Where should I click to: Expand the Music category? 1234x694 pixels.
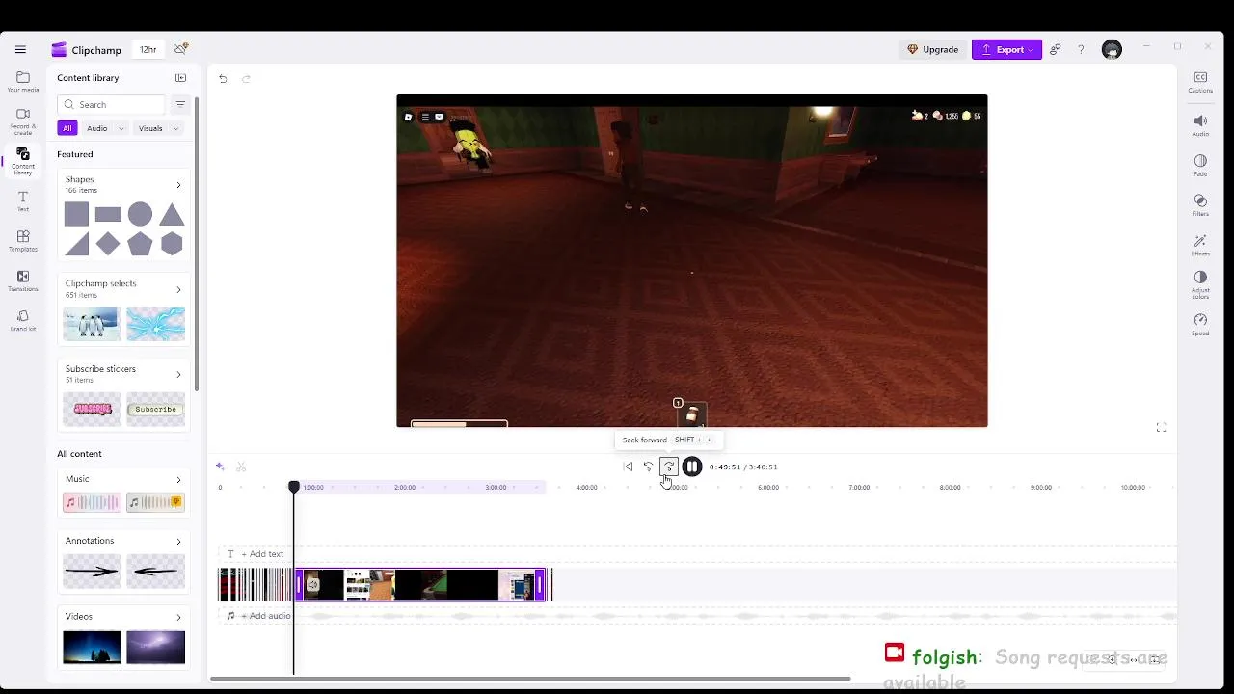coord(178,479)
